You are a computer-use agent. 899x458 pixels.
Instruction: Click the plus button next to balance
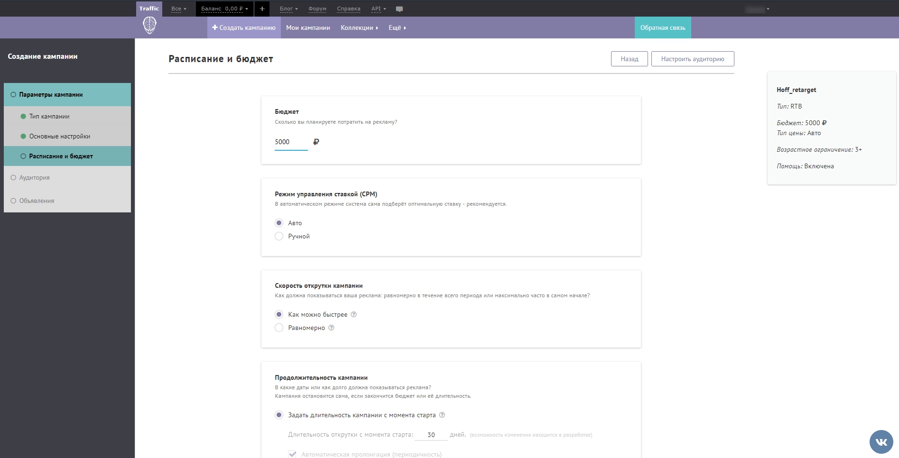tap(262, 9)
